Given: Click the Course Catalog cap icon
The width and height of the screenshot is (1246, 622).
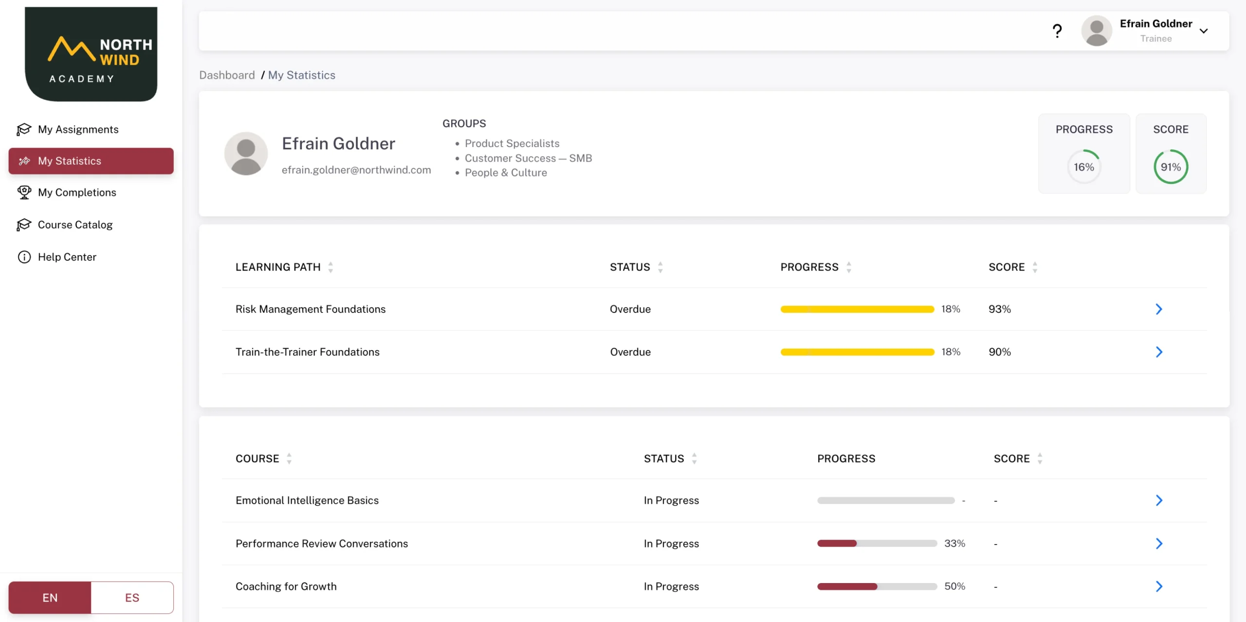Looking at the screenshot, I should coord(24,225).
